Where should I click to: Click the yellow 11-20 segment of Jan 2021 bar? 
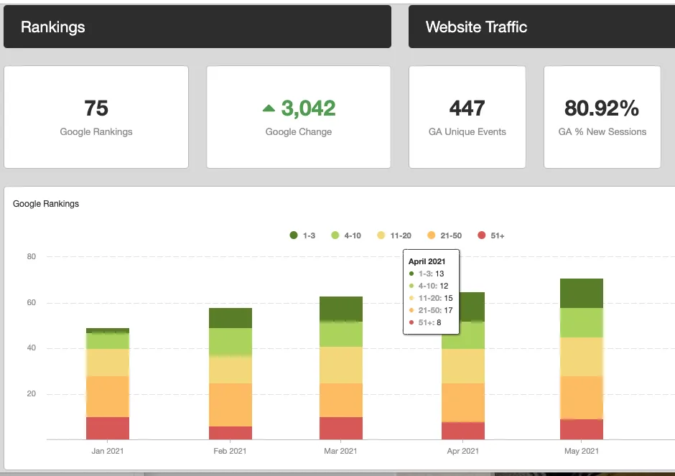pos(108,363)
